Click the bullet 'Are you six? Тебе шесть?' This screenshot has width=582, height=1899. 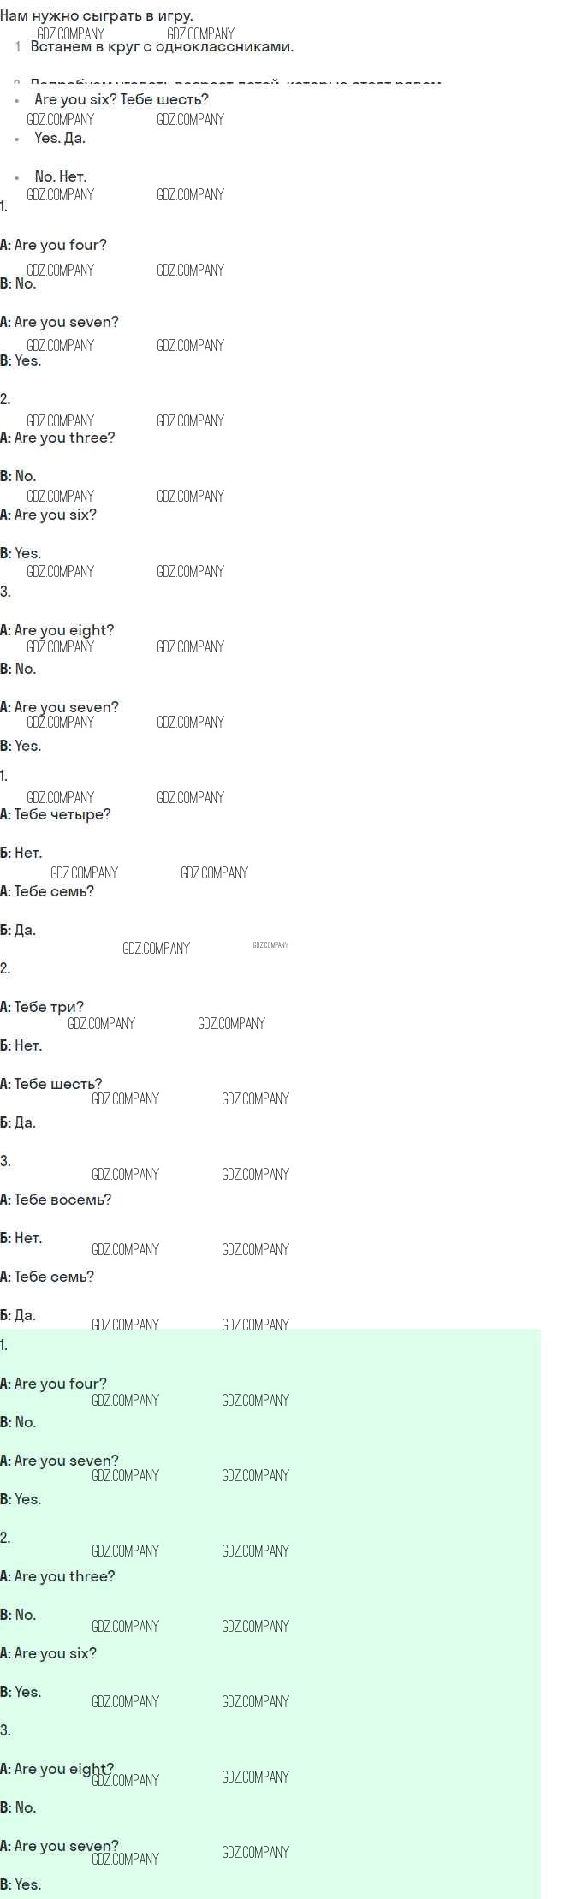[x=122, y=99]
